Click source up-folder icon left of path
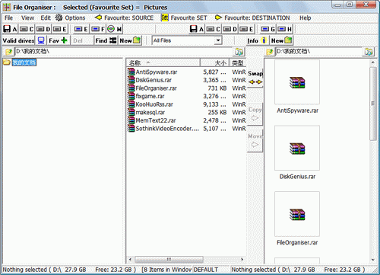 pyautogui.click(x=9, y=52)
